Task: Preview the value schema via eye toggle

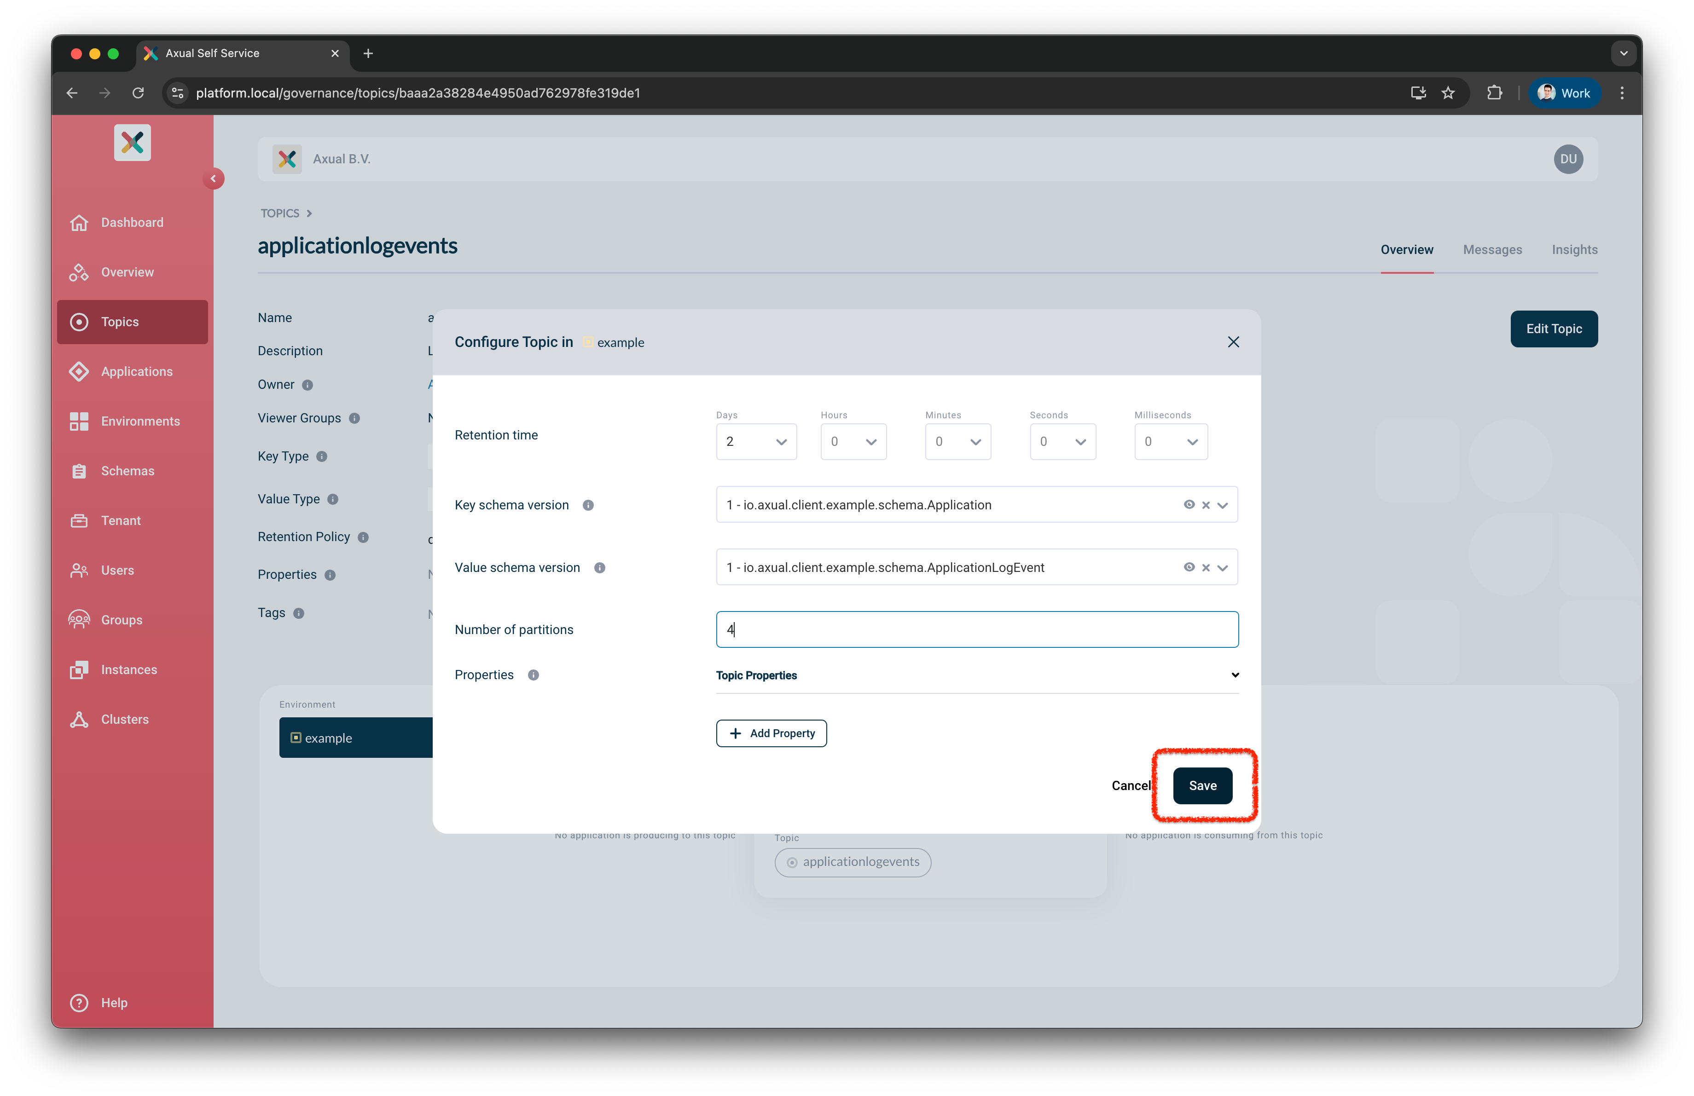Action: pos(1189,567)
